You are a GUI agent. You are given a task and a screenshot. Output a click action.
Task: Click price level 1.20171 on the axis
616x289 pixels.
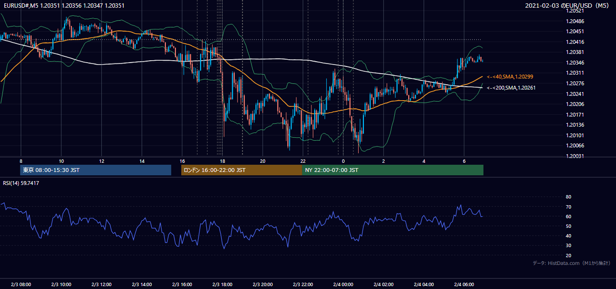coord(575,115)
